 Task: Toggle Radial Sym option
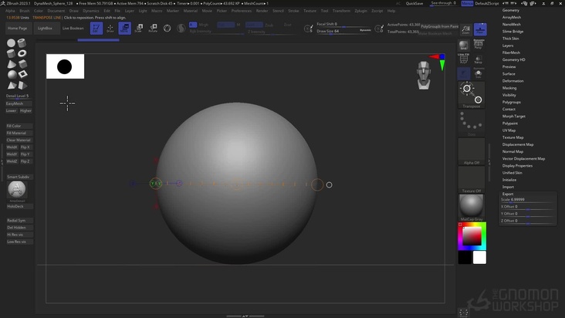[19, 221]
